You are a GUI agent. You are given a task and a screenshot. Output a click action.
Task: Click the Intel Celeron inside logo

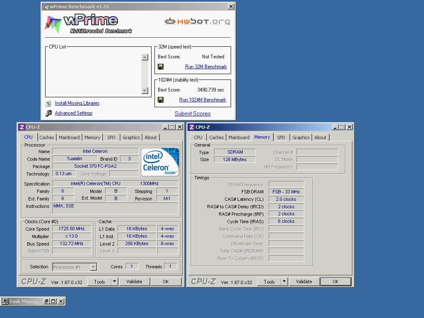[x=160, y=162]
